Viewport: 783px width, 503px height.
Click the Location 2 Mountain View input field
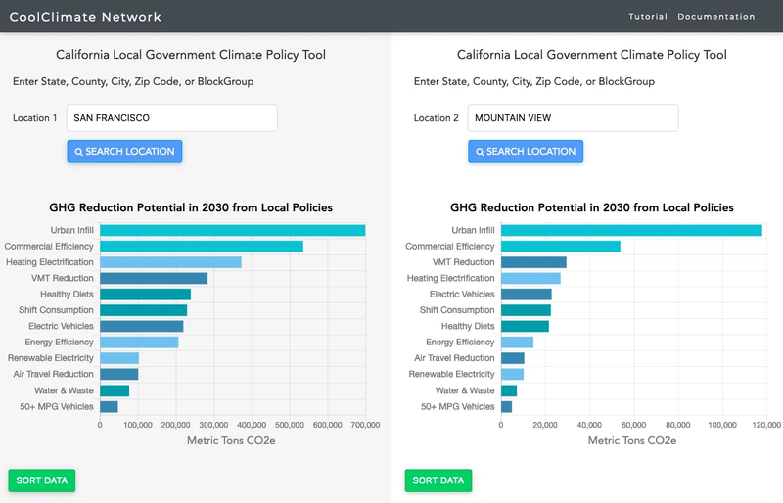573,118
